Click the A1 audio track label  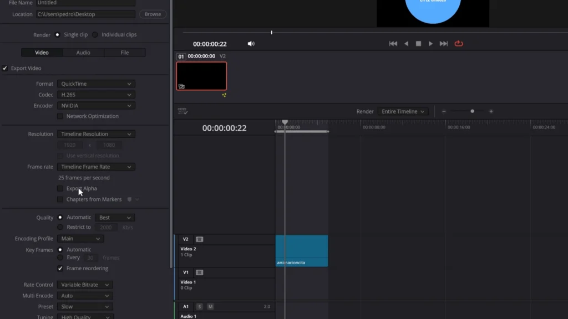coord(186,307)
